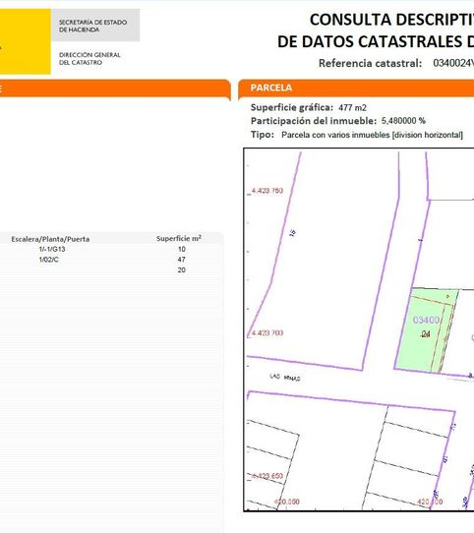This screenshot has width=474, height=533.
Task: Select the '477 m2' graphic surface value
Action: click(x=352, y=108)
